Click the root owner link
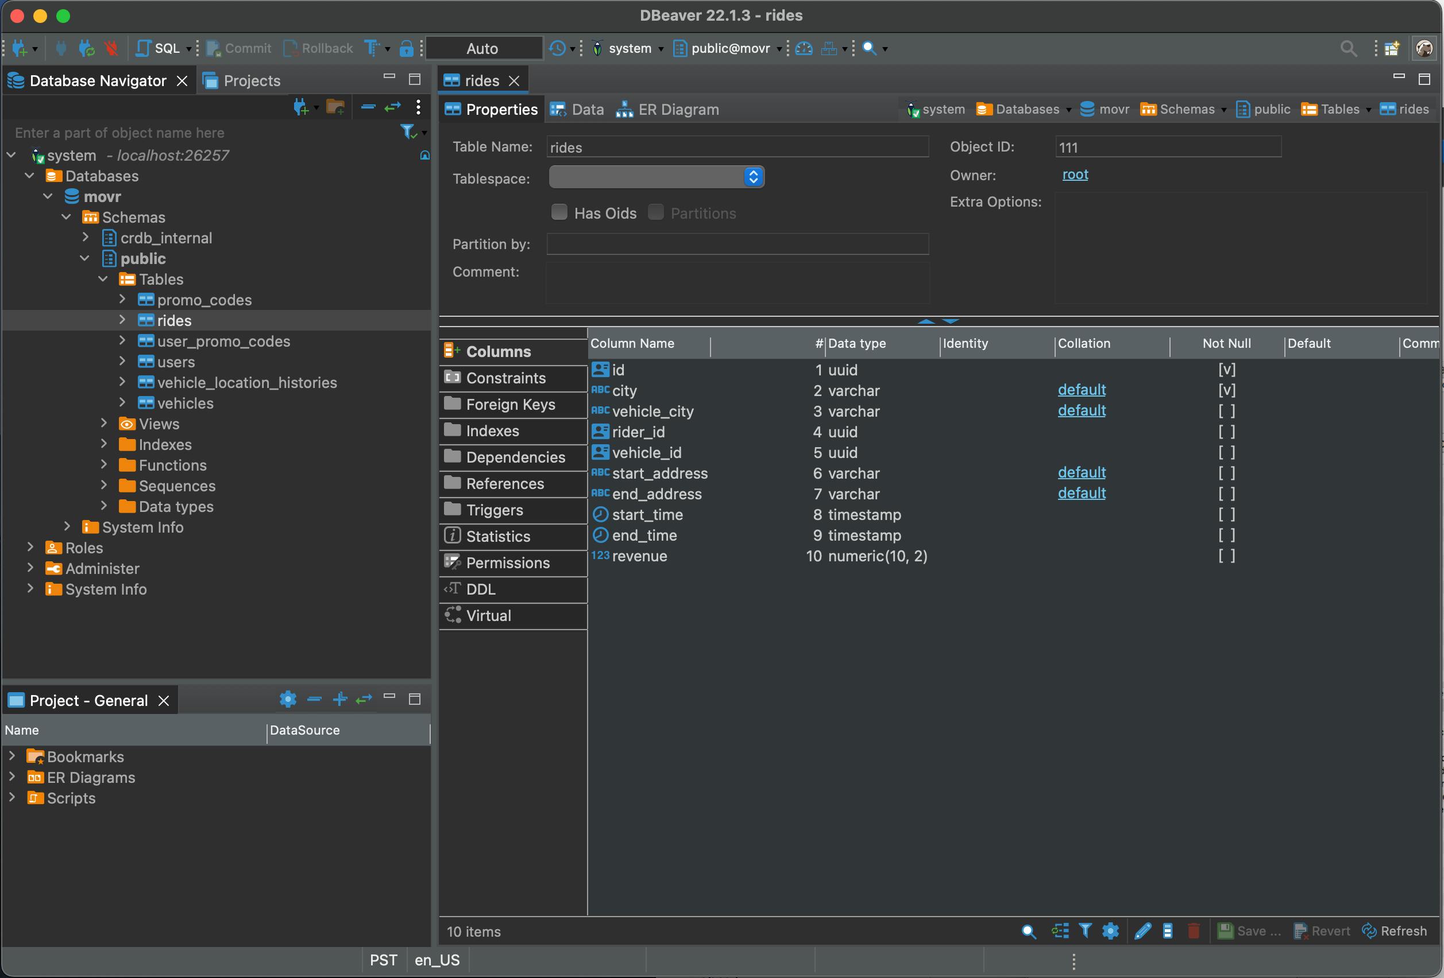The height and width of the screenshot is (978, 1444). click(1075, 174)
